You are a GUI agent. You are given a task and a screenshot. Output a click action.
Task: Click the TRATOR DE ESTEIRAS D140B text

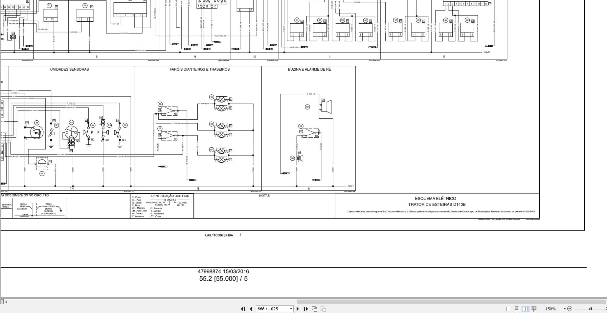tap(437, 205)
